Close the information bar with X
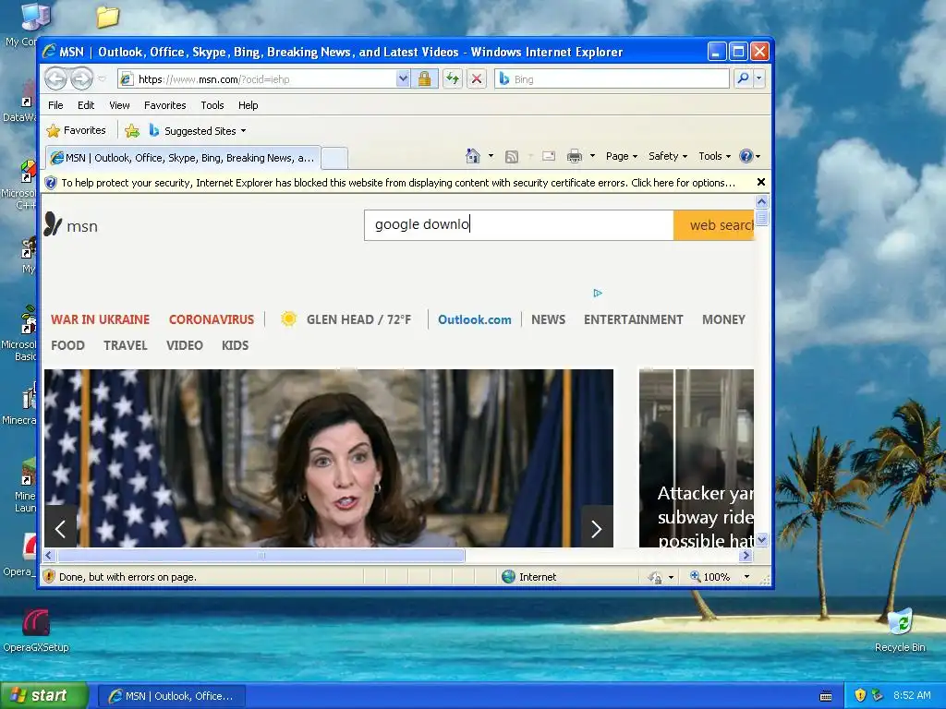 [x=761, y=182]
